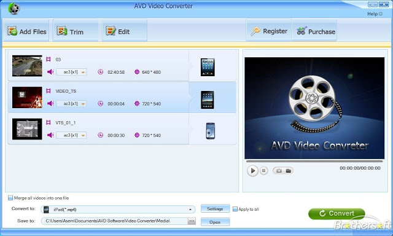The width and height of the screenshot is (393, 236).
Task: Click the speaker icon in the VIDEO_TS row
Action: (50, 104)
